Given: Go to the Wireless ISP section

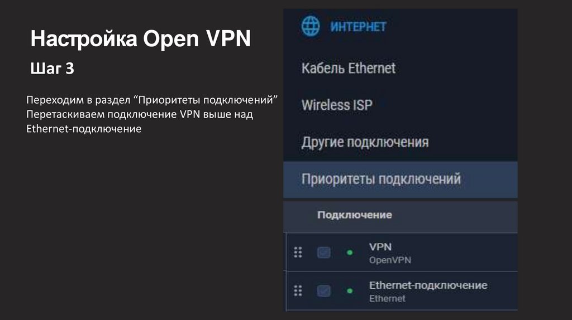Looking at the screenshot, I should click(x=336, y=105).
